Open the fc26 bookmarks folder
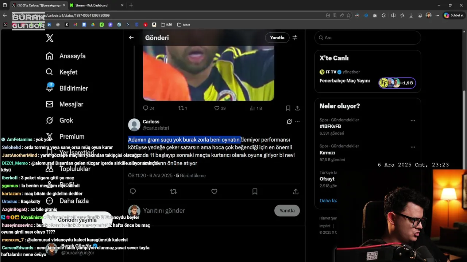 point(166,25)
